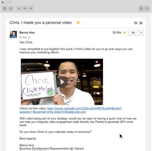Click the 28 Mar date label
This screenshot has width=152, height=151.
[x=117, y=32]
